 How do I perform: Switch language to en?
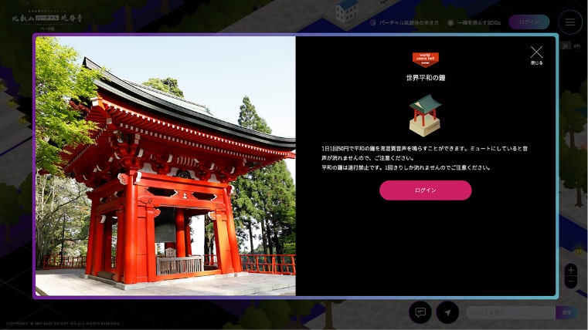(576, 45)
